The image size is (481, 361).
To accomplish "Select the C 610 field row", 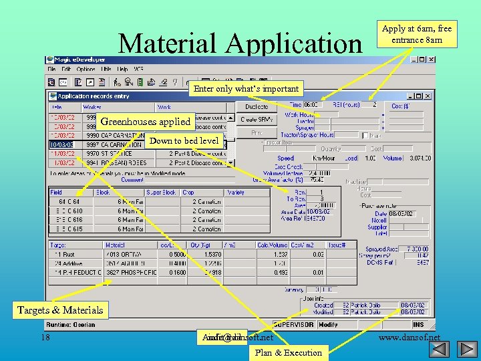I will point(160,211).
